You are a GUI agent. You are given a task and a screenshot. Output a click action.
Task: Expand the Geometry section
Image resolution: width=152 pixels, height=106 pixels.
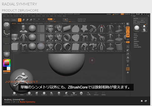136,36
